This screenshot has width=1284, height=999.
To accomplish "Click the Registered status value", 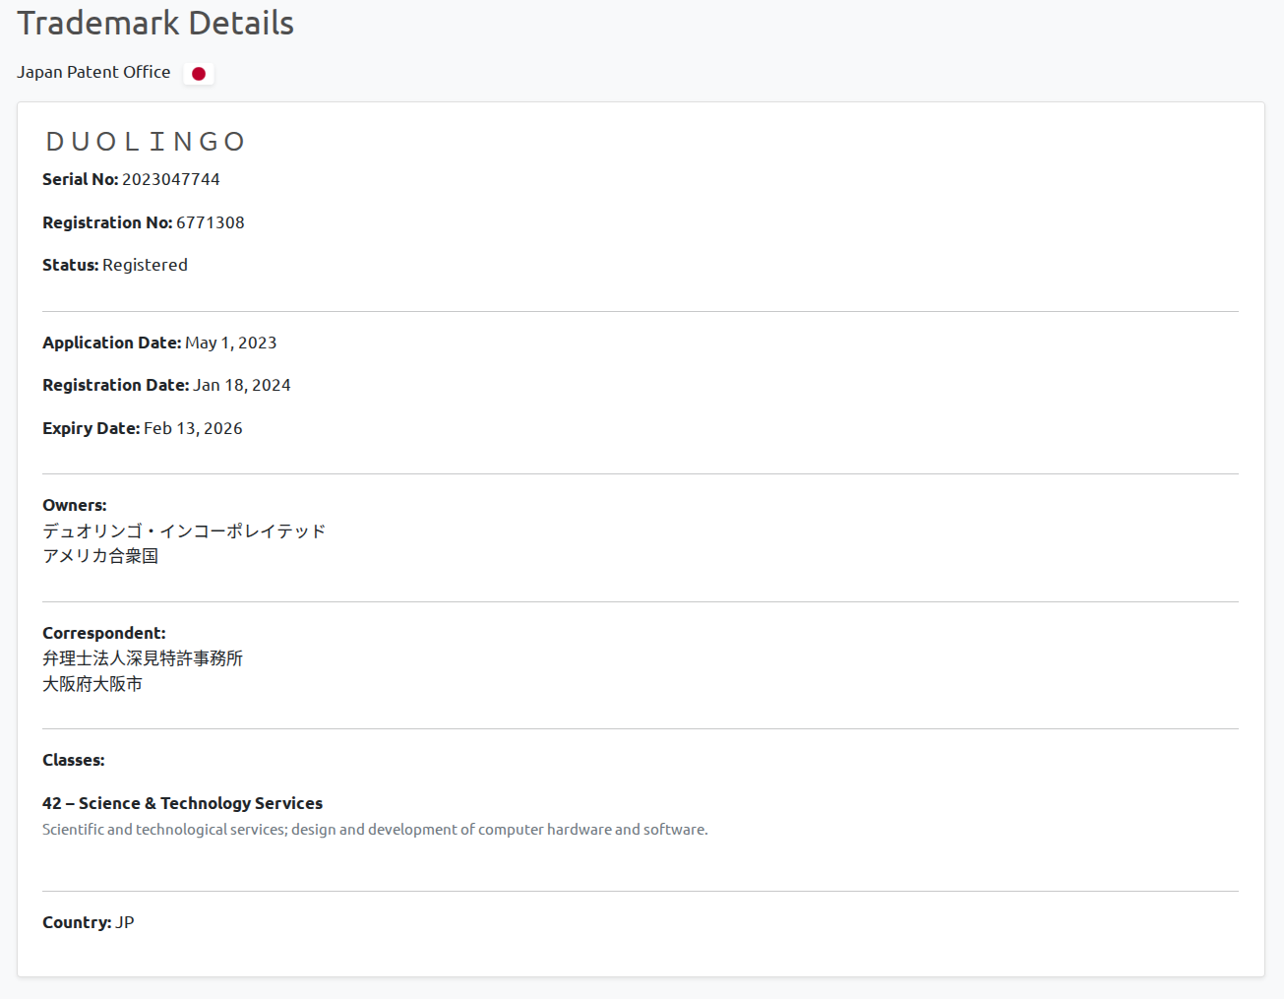I will point(145,265).
